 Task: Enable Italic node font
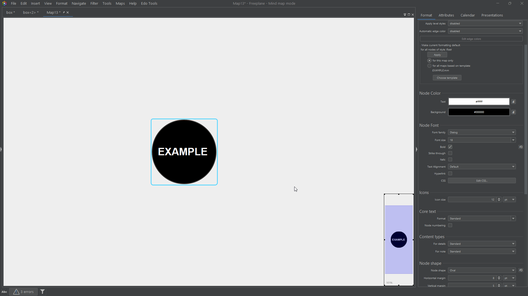(x=450, y=159)
